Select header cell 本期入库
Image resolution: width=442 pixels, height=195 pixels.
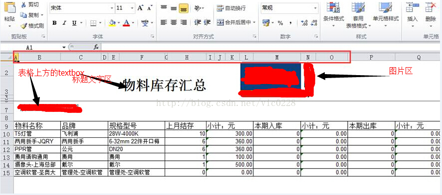(x=277, y=125)
